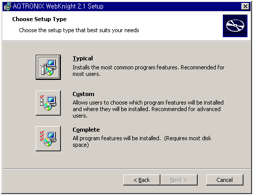Click the 'Requires most disk space' description
Screen dimensions: 253x195
tap(142, 142)
